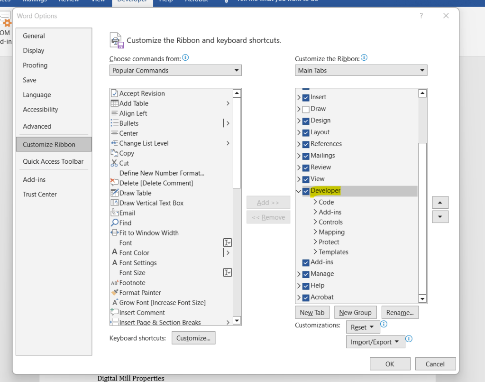Click the Grow Font icon
The image size is (485, 382).
115,302
